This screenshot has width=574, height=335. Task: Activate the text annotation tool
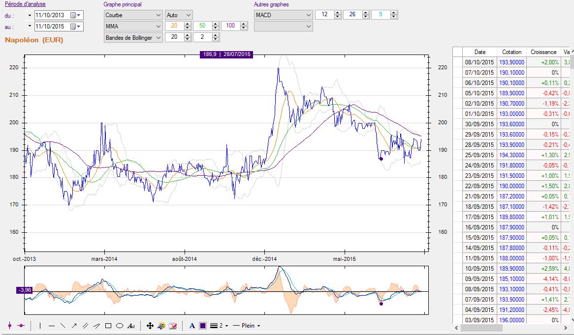[x=131, y=326]
